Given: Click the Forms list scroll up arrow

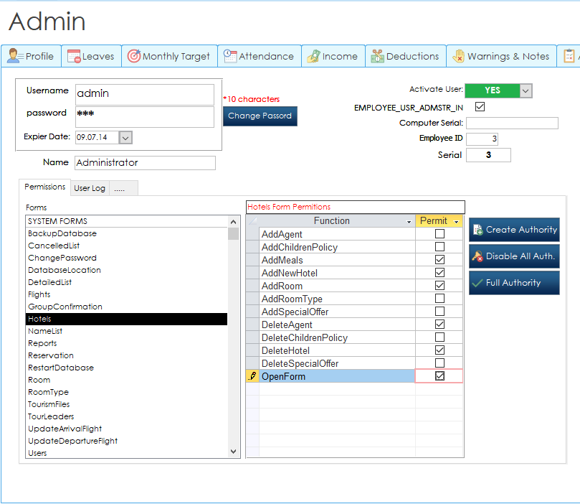Looking at the screenshot, I should tap(233, 222).
